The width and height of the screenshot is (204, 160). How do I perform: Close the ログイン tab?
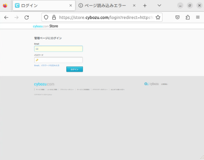[x=71, y=5]
